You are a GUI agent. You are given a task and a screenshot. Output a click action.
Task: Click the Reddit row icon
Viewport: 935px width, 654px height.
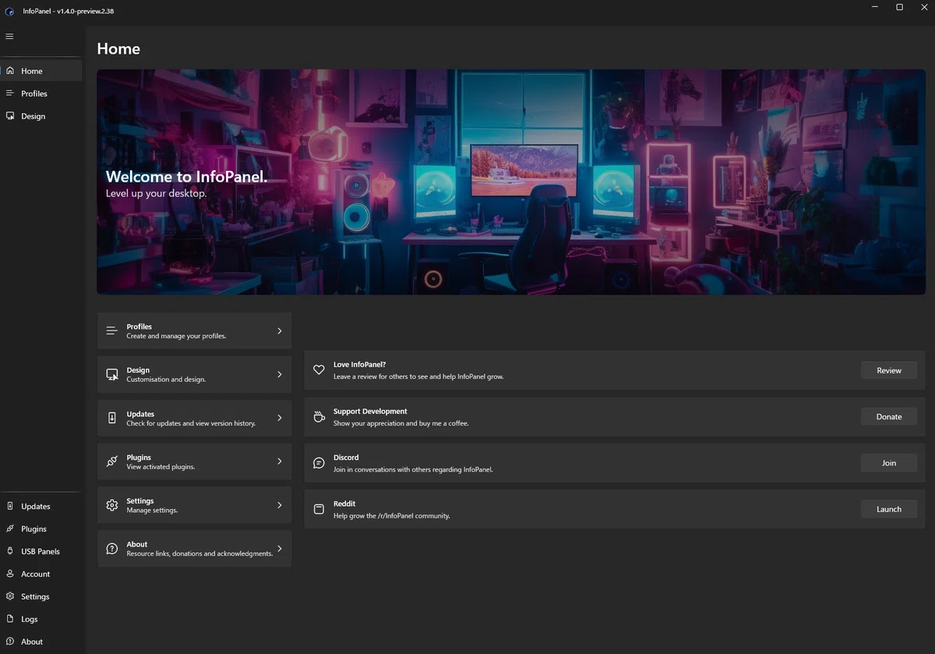[x=319, y=509]
